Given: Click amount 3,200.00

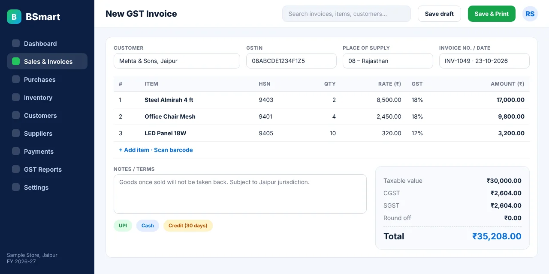Looking at the screenshot, I should coord(511,133).
